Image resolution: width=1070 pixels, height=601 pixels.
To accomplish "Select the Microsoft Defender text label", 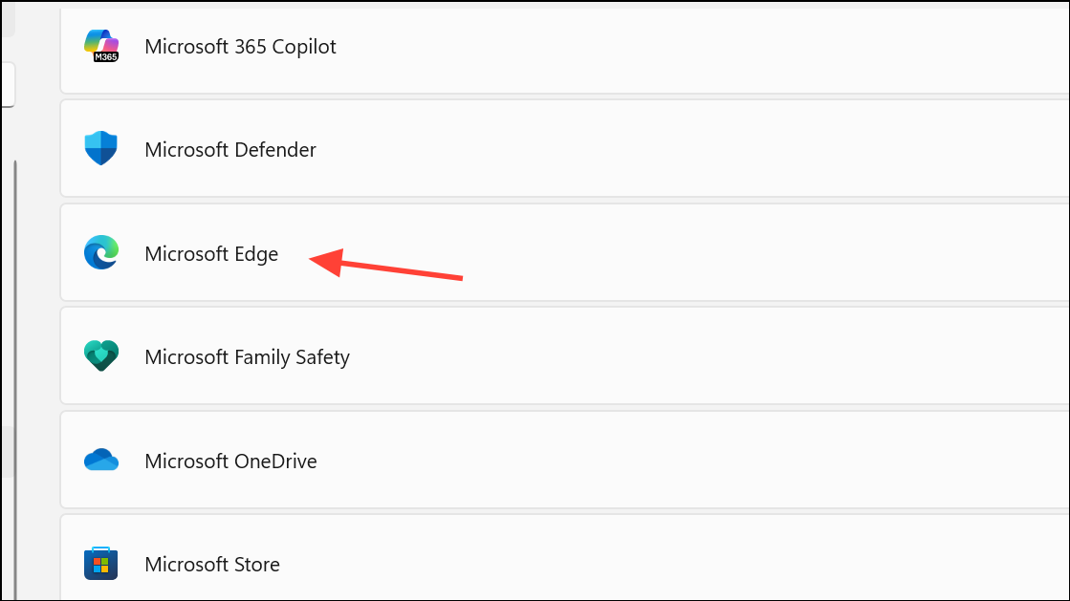I will [x=229, y=149].
